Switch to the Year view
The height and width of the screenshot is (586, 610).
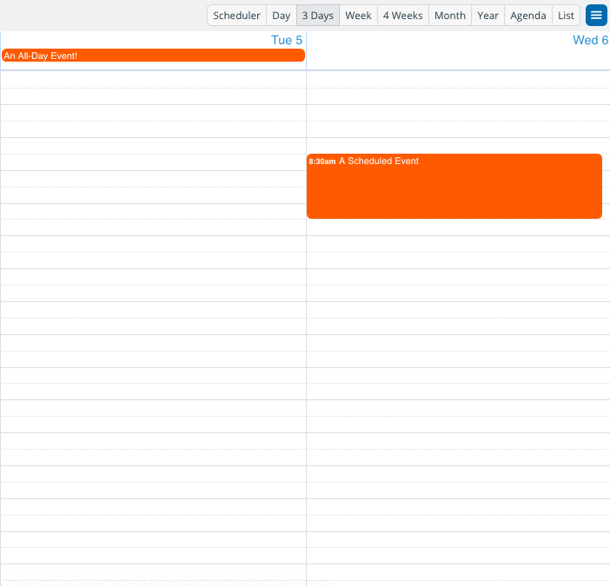point(487,15)
